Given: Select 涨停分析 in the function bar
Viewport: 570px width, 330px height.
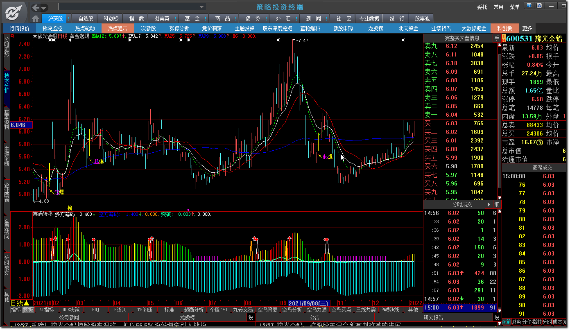Looking at the screenshot, I should click(x=179, y=28).
